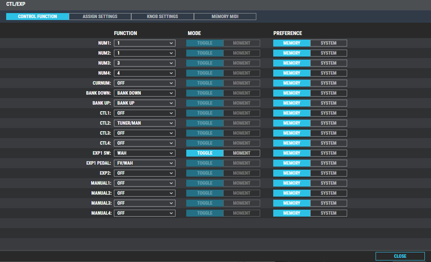Select the Control Function tab
The image size is (431, 262).
[38, 17]
